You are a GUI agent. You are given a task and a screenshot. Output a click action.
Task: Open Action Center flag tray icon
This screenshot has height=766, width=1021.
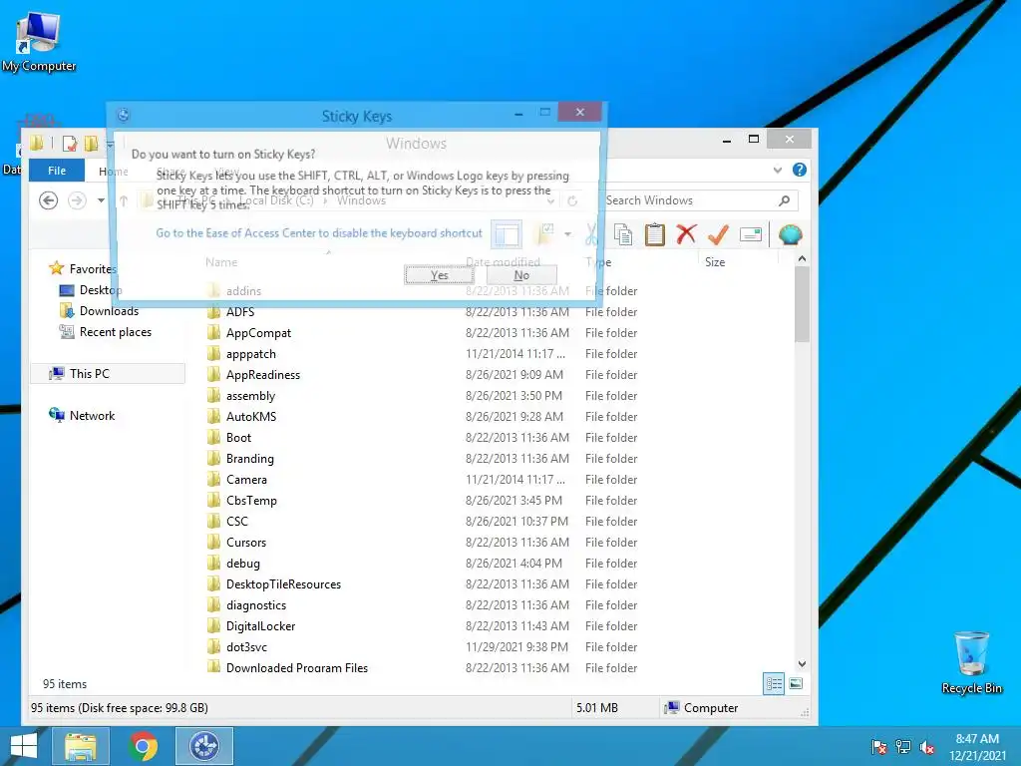click(879, 747)
